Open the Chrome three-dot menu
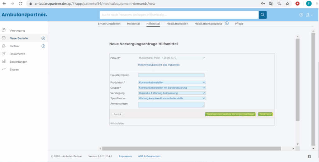 pyautogui.click(x=316, y=4)
